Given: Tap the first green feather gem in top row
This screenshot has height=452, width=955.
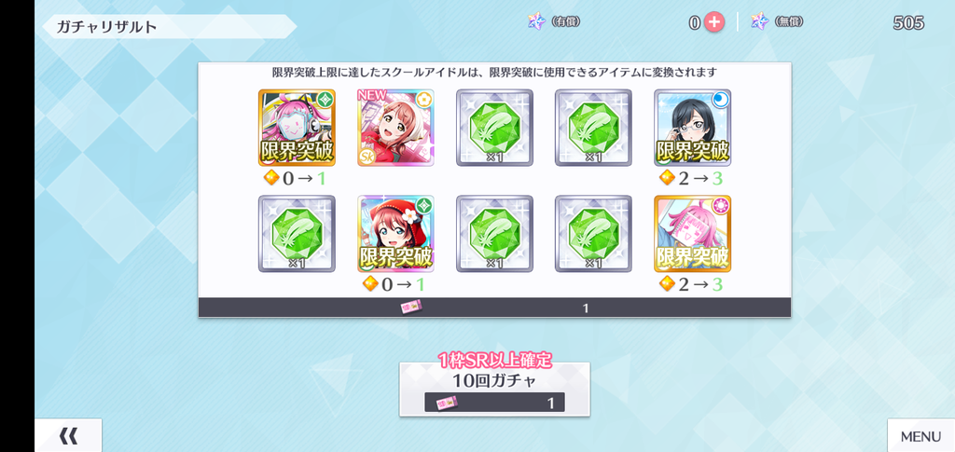Looking at the screenshot, I should pos(494,128).
